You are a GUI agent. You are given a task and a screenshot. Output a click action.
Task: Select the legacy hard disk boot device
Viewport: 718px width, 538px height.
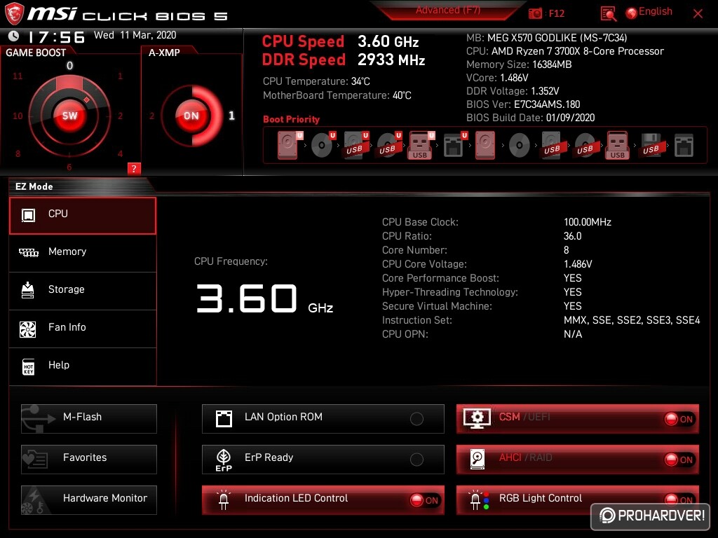485,146
